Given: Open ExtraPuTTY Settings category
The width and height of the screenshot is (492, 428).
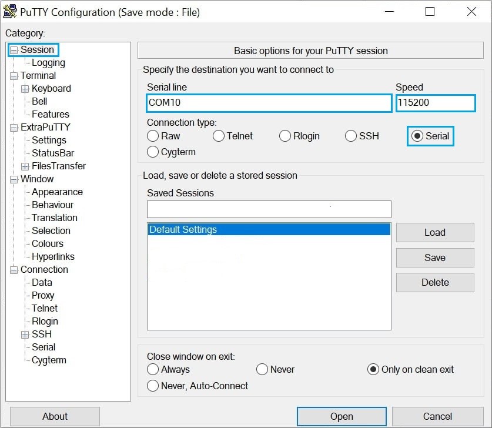Looking at the screenshot, I should click(x=49, y=140).
